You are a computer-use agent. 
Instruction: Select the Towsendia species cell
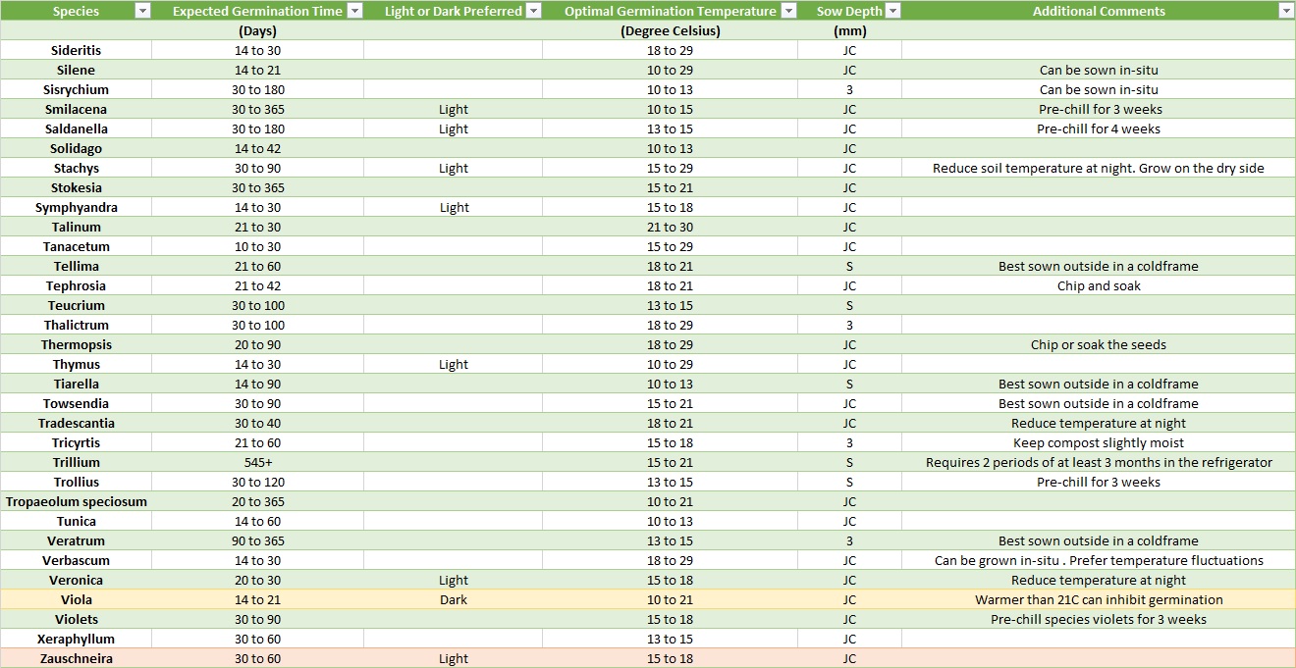(x=76, y=403)
